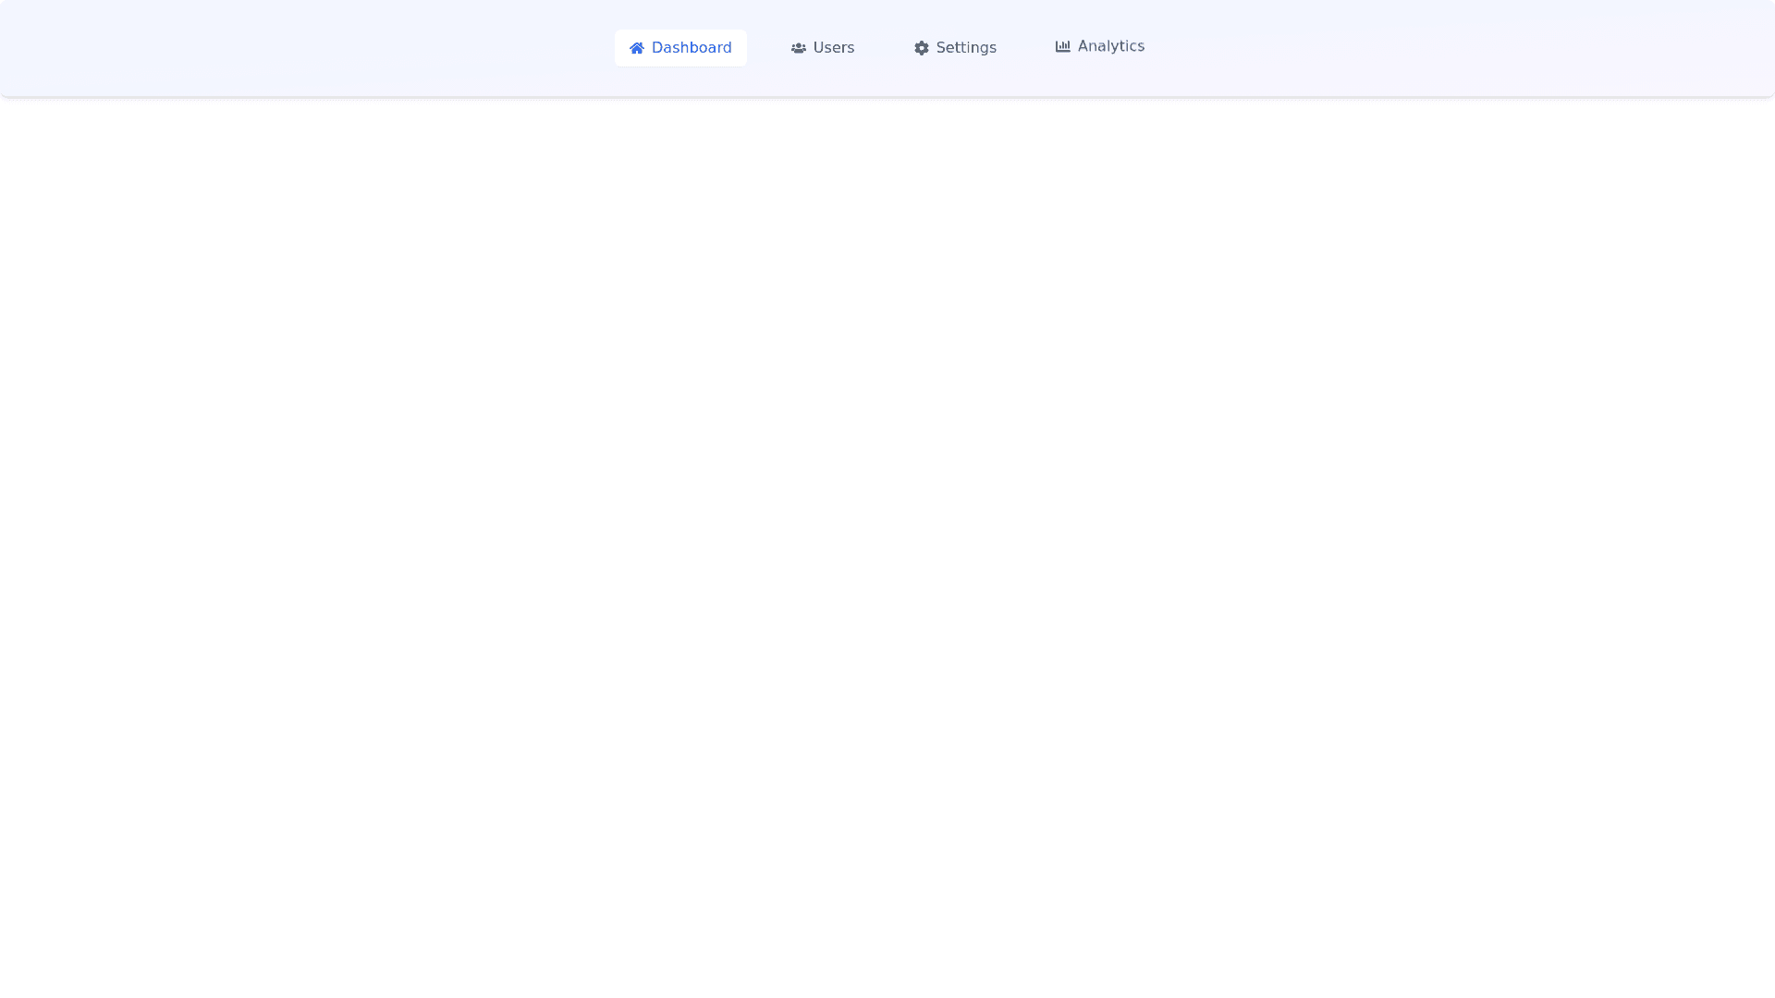Click the Dashboard text label
The height and width of the screenshot is (998, 1775).
coord(691,48)
